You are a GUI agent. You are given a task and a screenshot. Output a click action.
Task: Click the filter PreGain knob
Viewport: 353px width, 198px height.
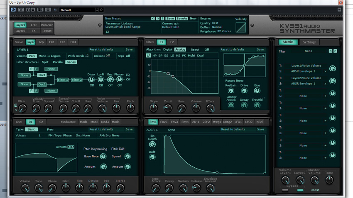[231, 91]
